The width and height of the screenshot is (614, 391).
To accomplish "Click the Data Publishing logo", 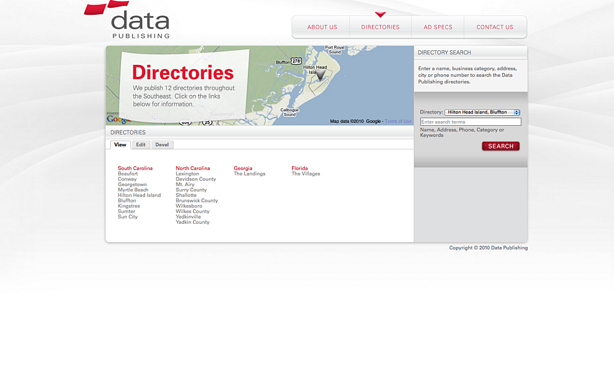I will point(133,21).
